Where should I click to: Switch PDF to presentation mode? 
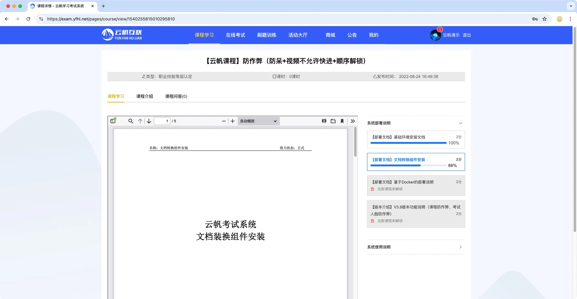point(324,121)
